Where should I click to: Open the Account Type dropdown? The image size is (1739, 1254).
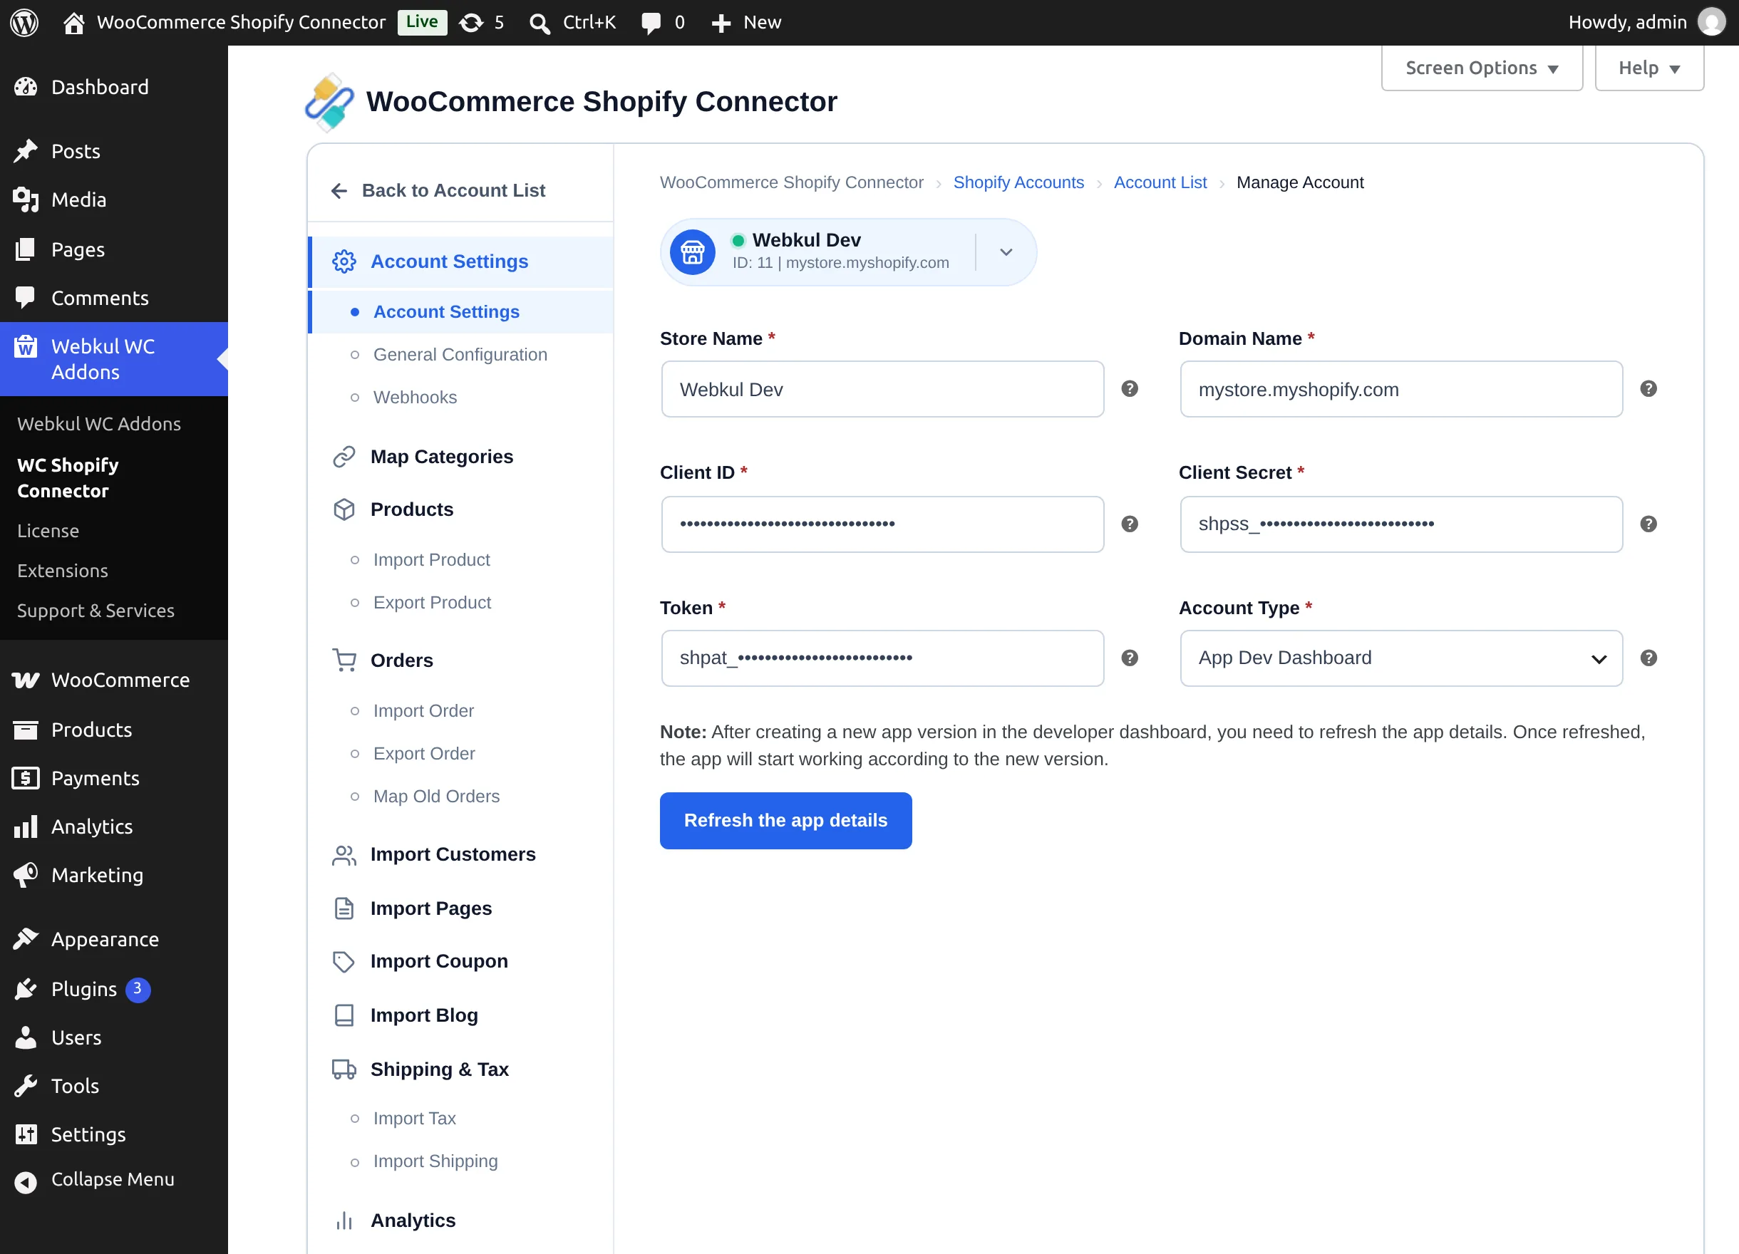tap(1401, 658)
